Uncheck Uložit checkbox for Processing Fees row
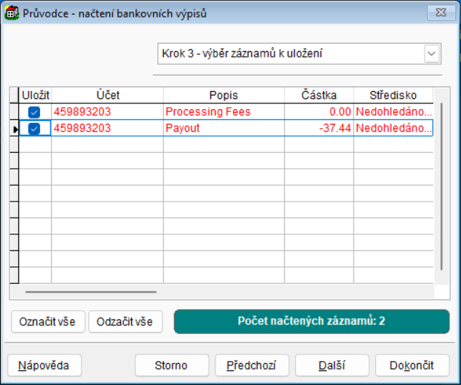The height and width of the screenshot is (385, 461). point(34,112)
